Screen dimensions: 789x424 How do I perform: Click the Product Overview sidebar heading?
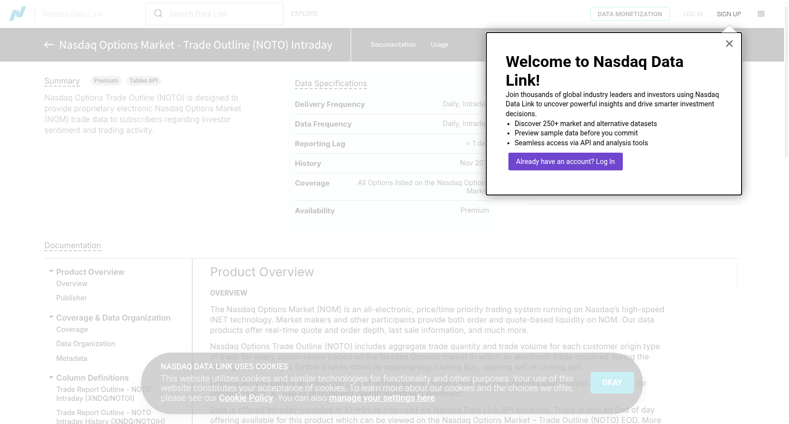point(90,272)
